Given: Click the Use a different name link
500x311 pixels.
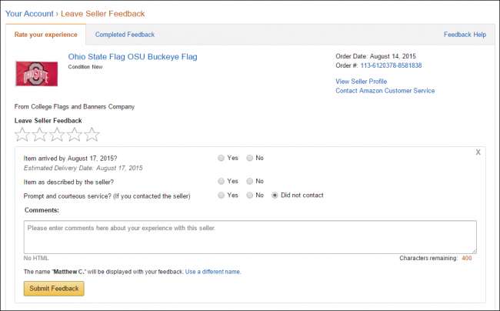Looking at the screenshot, I should pyautogui.click(x=213, y=272).
